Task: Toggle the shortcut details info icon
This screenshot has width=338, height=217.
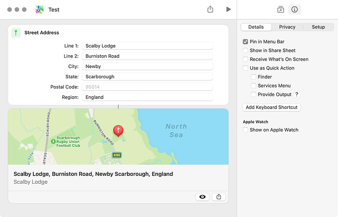Action: point(294,9)
